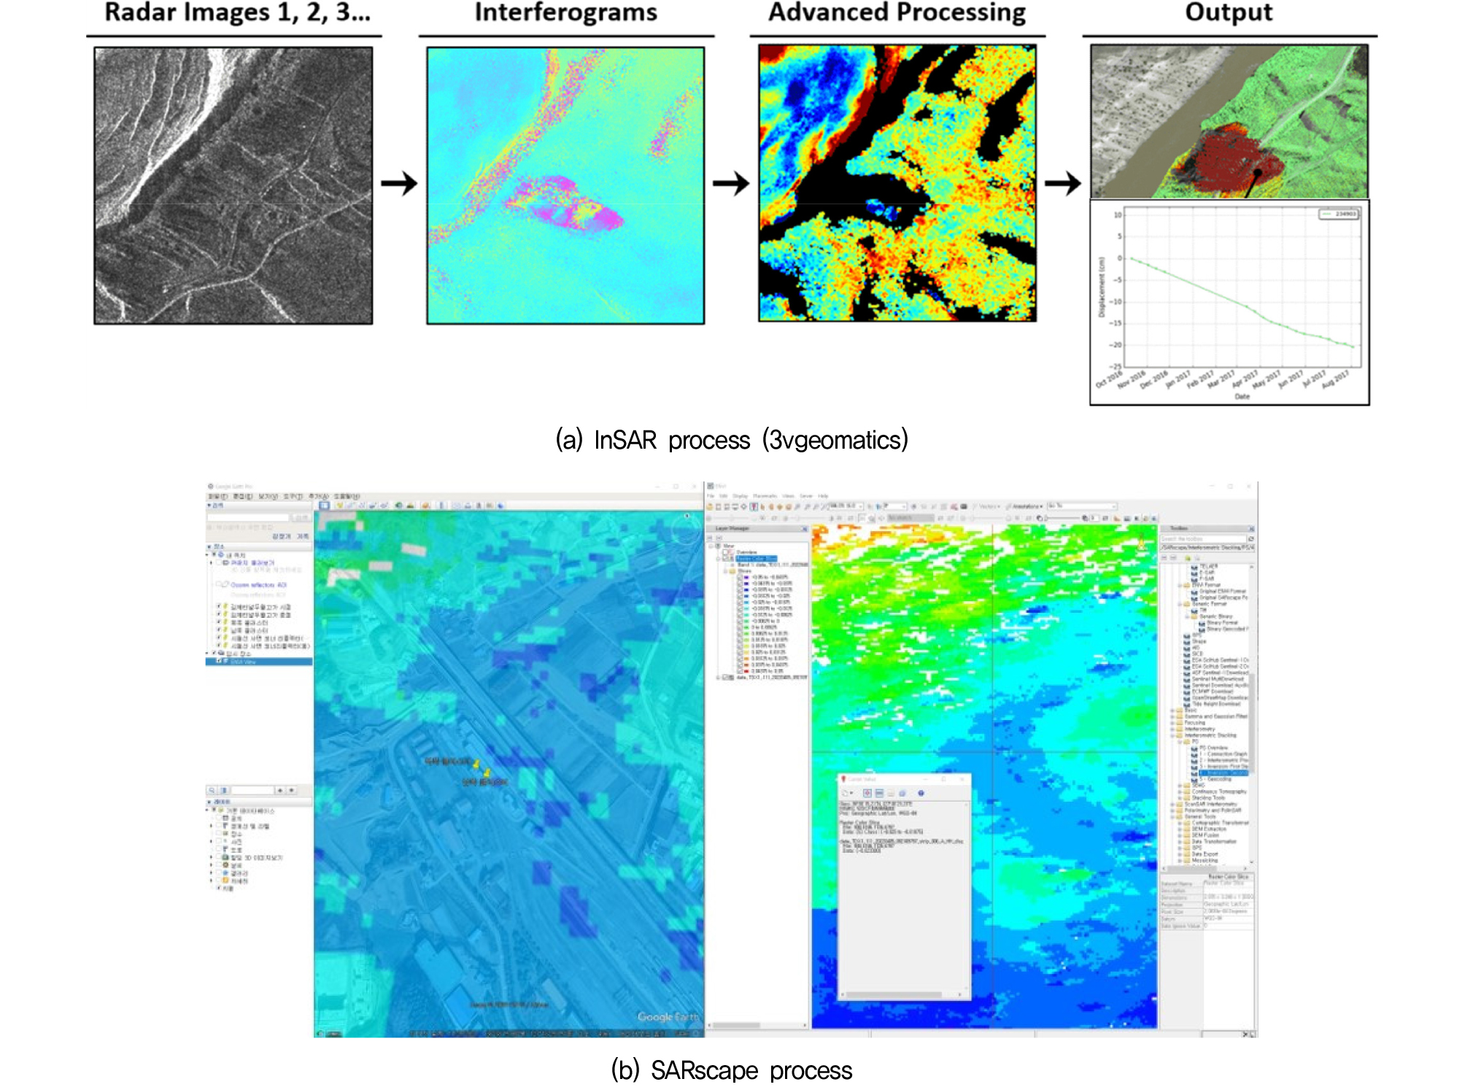Screen dimensions: 1465x1087
Task: Close the Layer Manager panel with its X icon
Action: pos(805,528)
